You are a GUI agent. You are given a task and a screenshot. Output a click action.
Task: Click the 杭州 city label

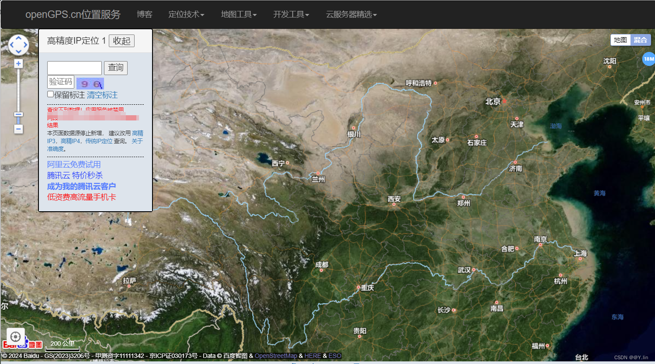click(561, 281)
